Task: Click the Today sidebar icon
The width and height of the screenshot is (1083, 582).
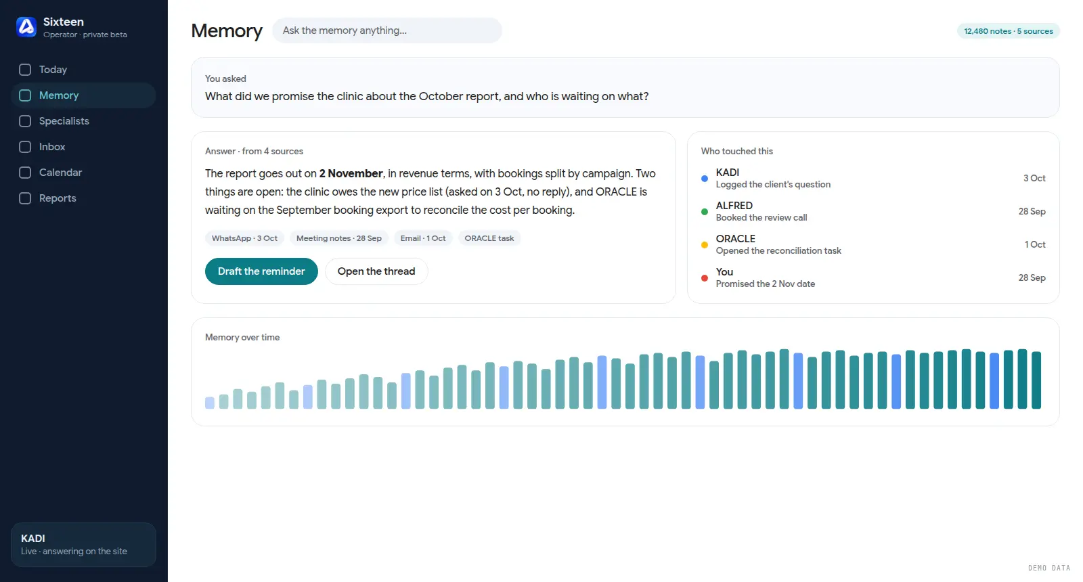Action: 25,70
